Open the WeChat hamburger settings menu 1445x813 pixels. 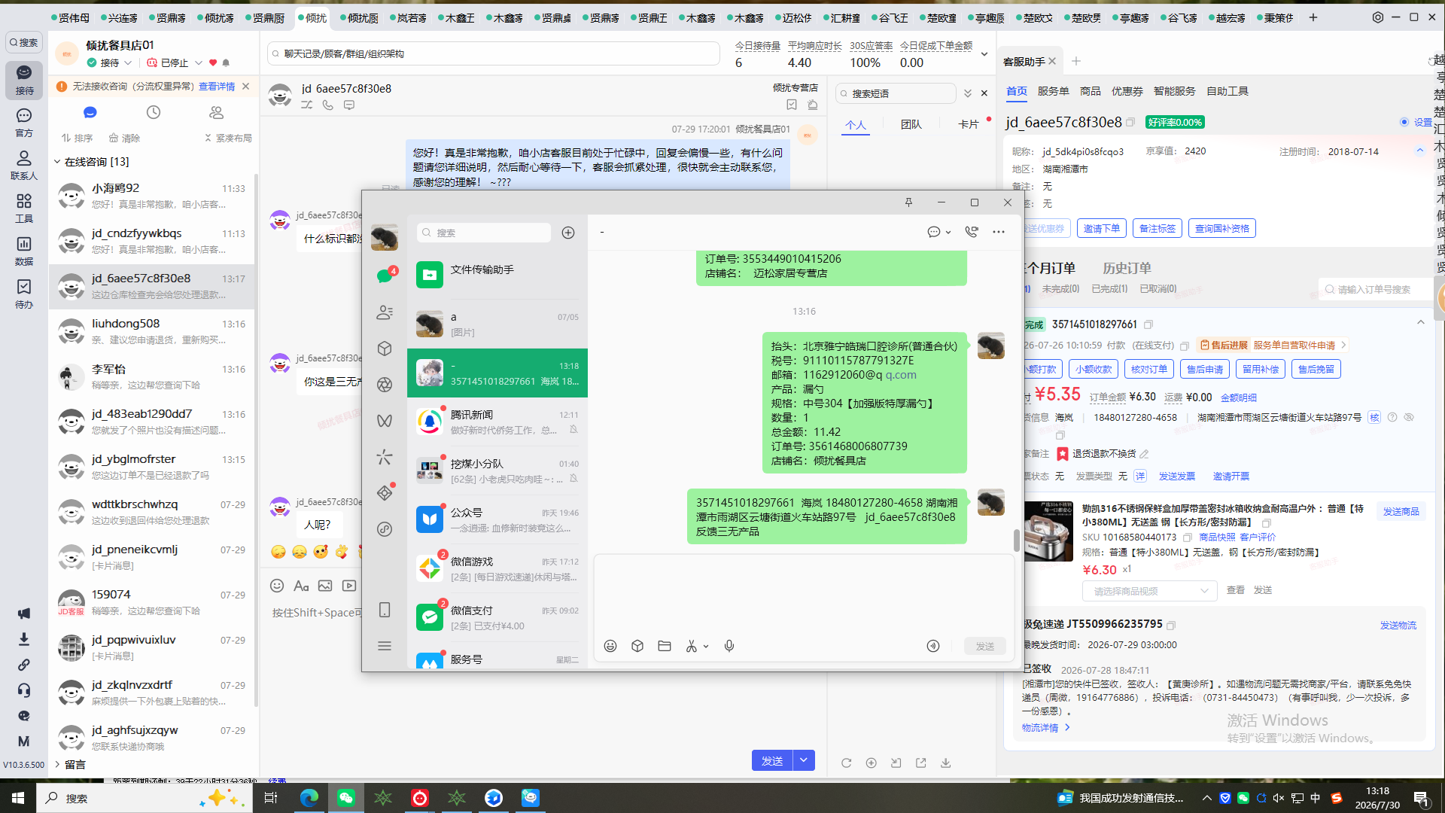click(385, 646)
